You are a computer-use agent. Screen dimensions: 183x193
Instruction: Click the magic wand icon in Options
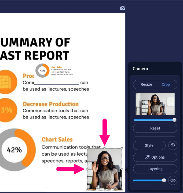[147, 157]
